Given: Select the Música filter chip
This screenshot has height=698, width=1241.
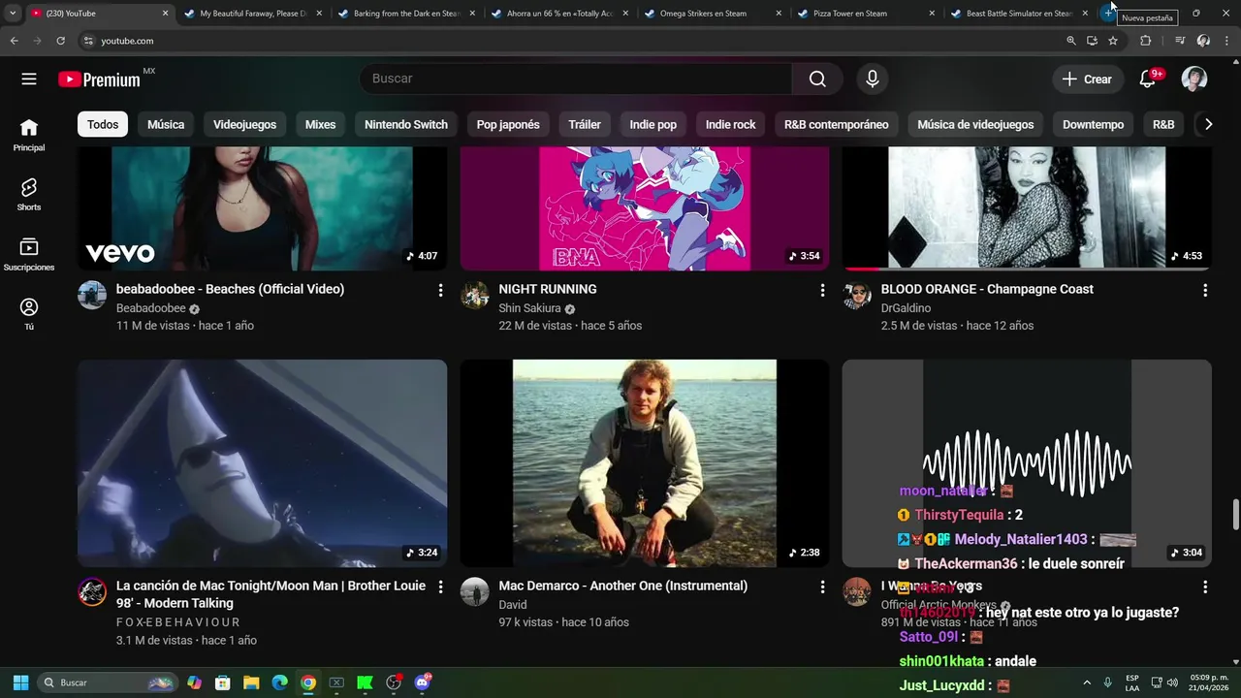Looking at the screenshot, I should 166,124.
